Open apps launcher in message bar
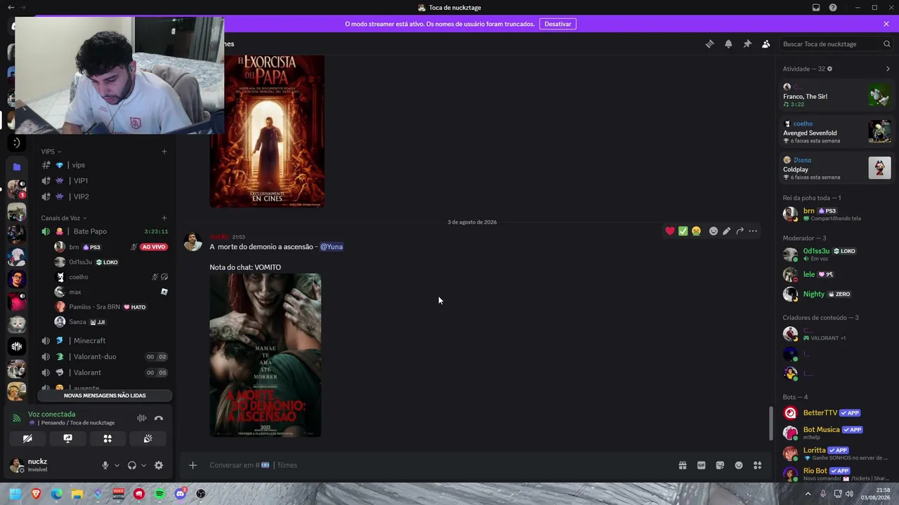The image size is (899, 505). click(x=757, y=465)
